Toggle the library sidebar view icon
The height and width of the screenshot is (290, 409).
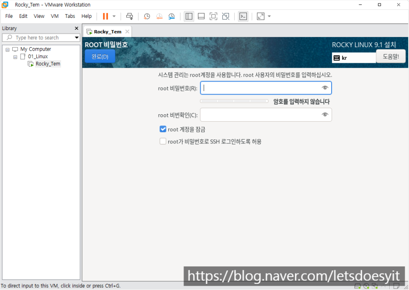click(x=189, y=17)
